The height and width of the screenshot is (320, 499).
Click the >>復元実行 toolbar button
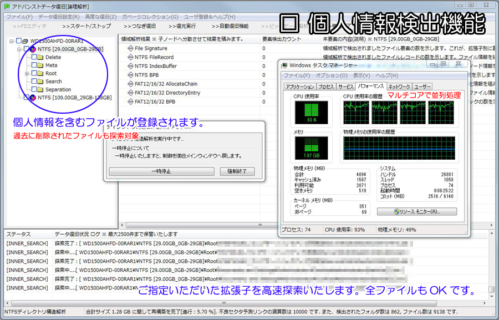182,26
